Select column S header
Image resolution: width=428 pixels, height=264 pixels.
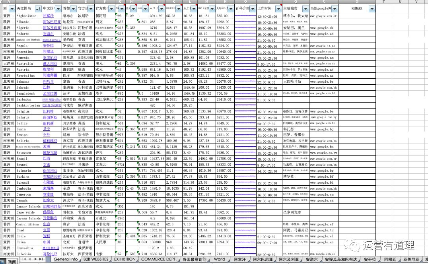coord(357,2)
